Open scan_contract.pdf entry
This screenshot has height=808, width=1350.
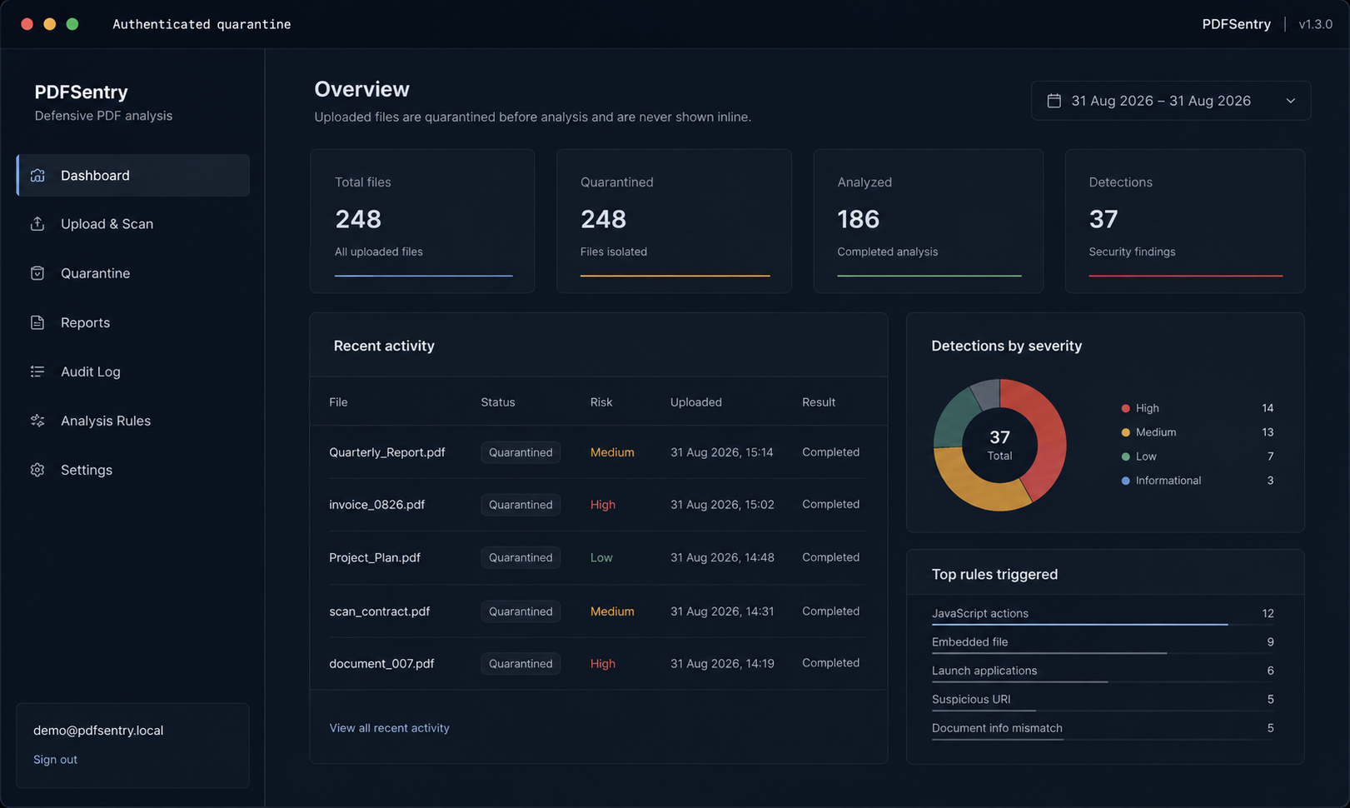pyautogui.click(x=597, y=611)
